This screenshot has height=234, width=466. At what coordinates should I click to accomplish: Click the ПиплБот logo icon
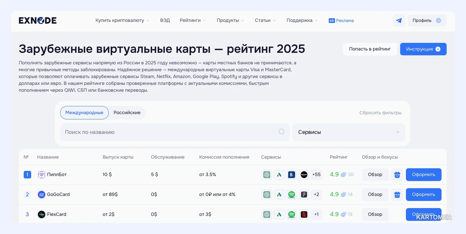(x=41, y=175)
